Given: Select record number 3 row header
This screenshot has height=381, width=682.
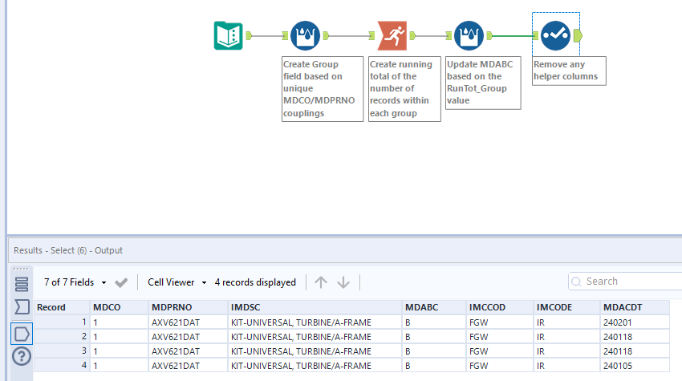Looking at the screenshot, I should pos(62,351).
